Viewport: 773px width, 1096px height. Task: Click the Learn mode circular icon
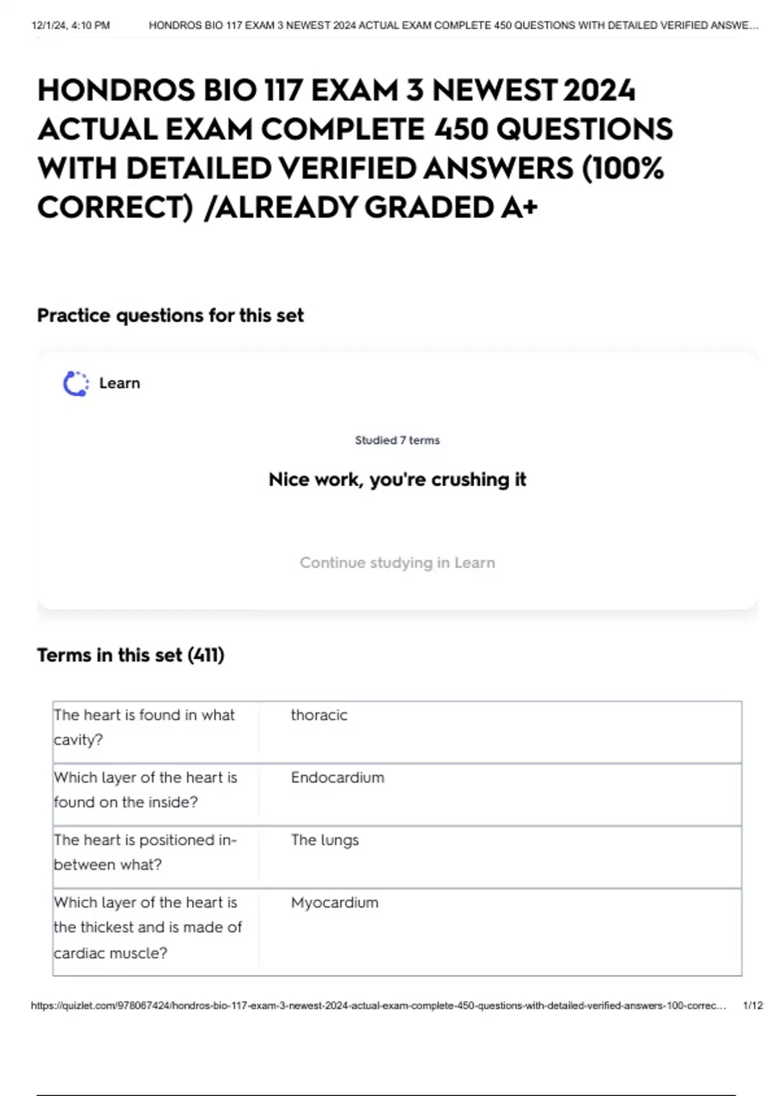click(76, 384)
